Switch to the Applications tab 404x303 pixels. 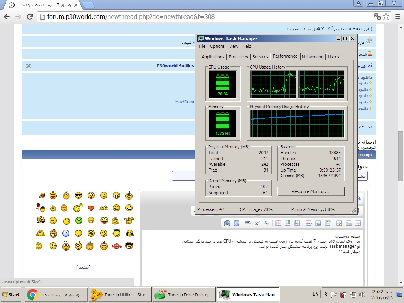213,57
